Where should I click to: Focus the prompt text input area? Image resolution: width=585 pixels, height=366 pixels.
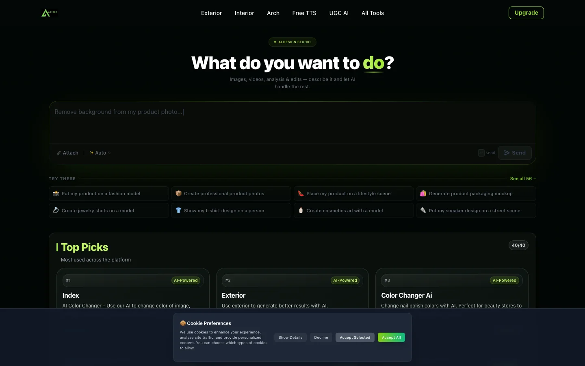click(292, 122)
